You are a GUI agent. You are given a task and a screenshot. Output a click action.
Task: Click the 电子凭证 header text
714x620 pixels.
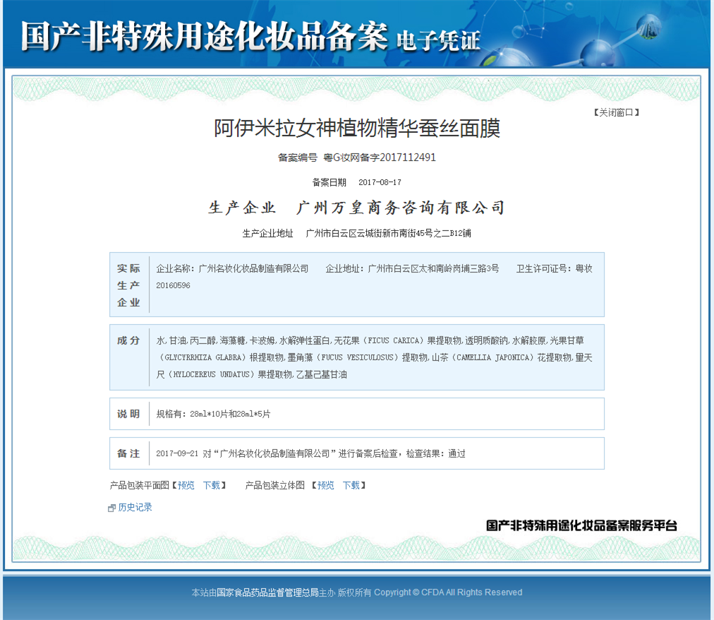click(x=439, y=41)
